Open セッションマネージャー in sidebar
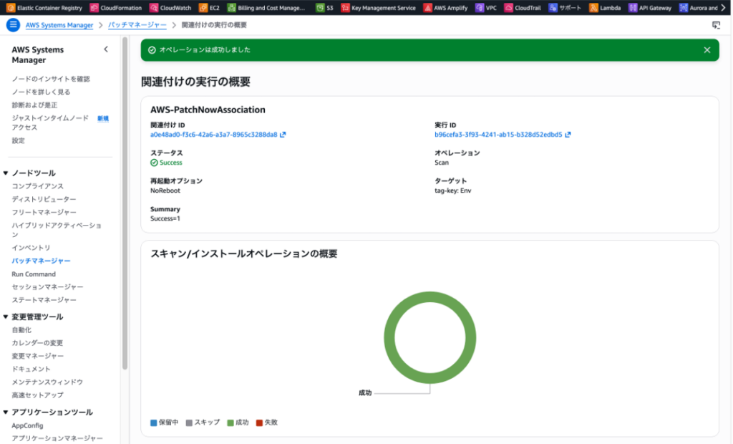 (47, 286)
